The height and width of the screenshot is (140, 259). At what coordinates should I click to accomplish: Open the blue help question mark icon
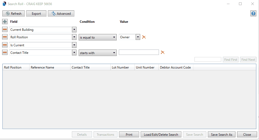(x=253, y=13)
